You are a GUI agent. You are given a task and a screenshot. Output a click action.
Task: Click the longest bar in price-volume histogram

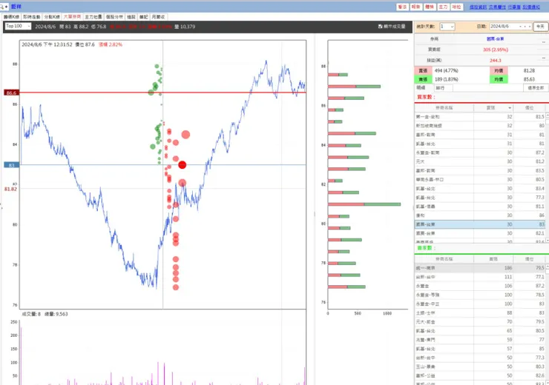[364, 204]
